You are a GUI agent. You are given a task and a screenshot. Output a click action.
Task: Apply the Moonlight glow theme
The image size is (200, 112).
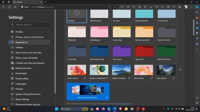99,53
